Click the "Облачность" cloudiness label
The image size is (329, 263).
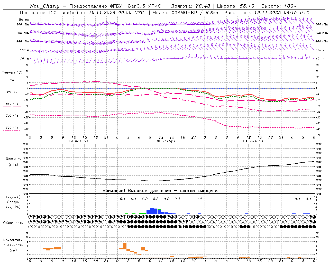point(13,223)
